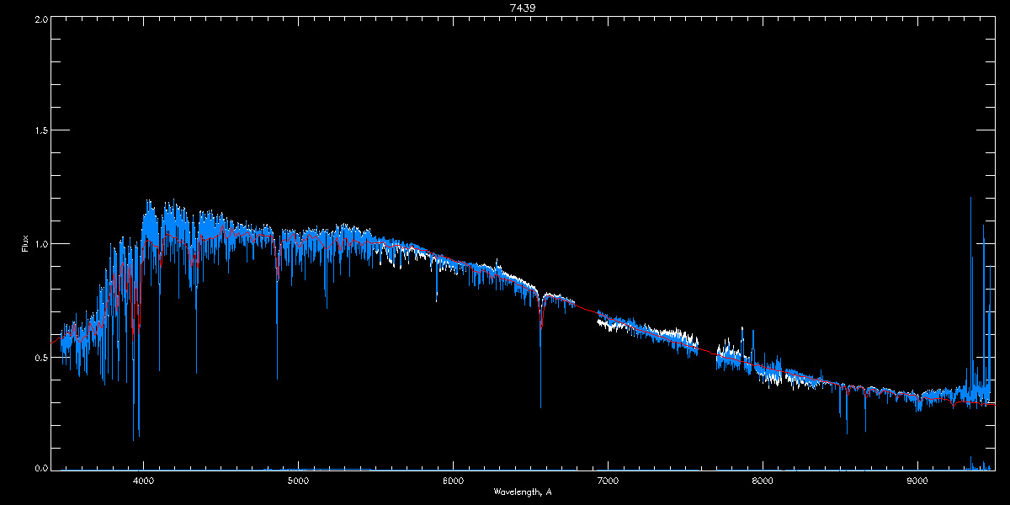Click the 7000 wavelength tick label

click(608, 481)
